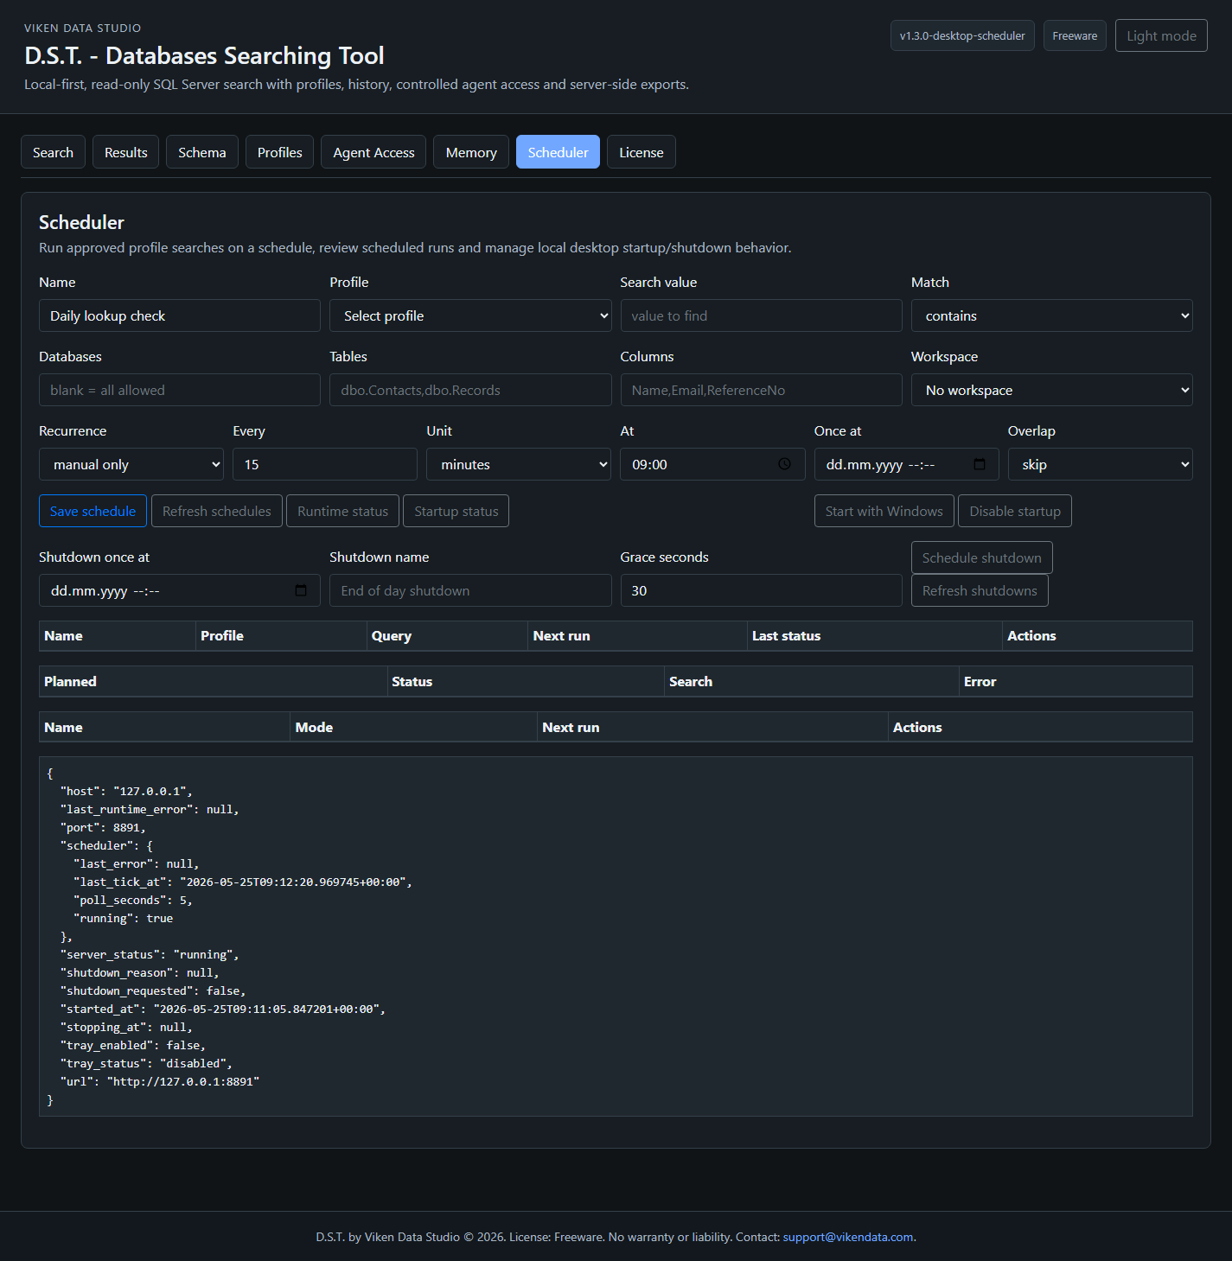The height and width of the screenshot is (1261, 1232).
Task: Click the "url" line in status JSON
Action: tap(160, 1081)
